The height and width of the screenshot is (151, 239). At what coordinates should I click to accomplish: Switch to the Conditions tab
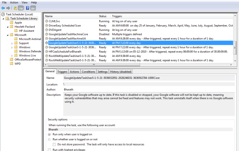[x=88, y=72]
